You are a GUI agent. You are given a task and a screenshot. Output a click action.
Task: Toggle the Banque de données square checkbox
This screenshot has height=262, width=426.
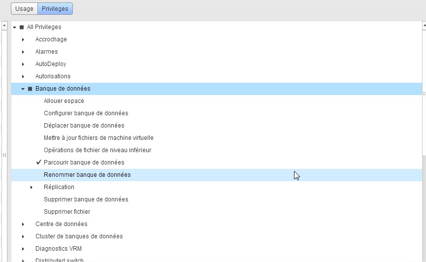click(30, 89)
